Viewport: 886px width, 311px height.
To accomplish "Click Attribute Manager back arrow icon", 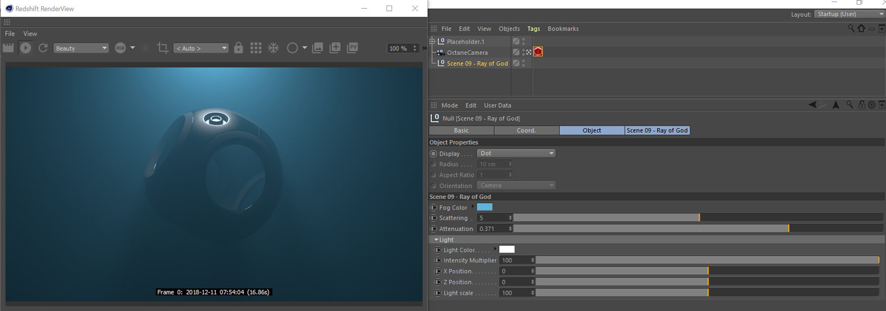I will [813, 105].
